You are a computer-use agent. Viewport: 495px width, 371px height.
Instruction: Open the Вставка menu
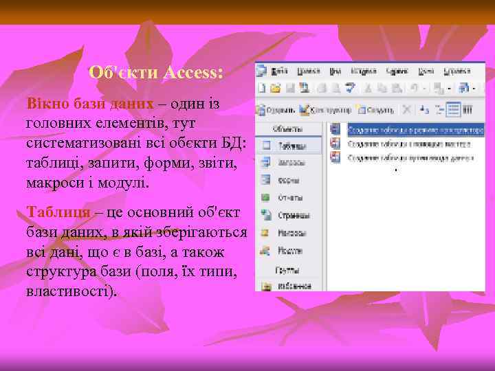tap(364, 72)
